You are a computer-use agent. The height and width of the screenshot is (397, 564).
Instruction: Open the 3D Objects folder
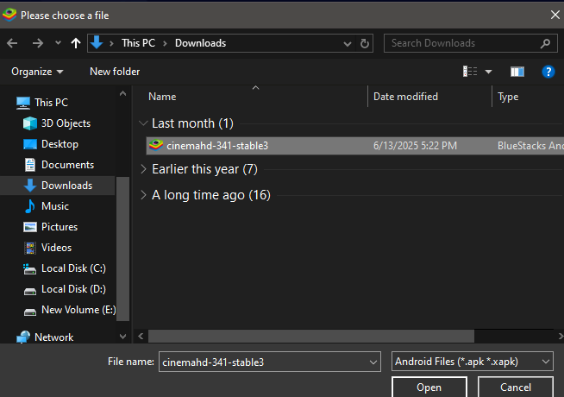[66, 123]
